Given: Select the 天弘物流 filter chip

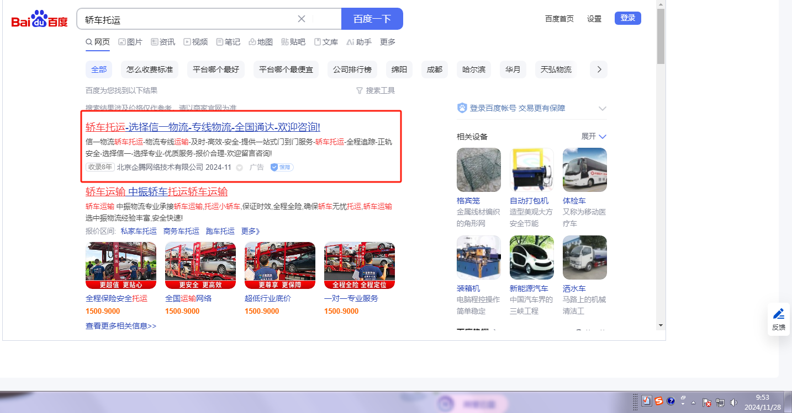Looking at the screenshot, I should pyautogui.click(x=556, y=69).
